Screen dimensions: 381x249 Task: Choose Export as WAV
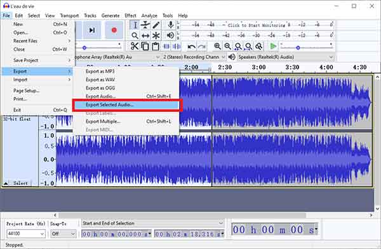[126, 80]
